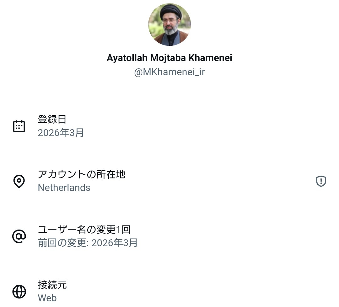This screenshot has height=307, width=339.
Task: Select the ユーザー名の変更1回 label
Action: point(84,230)
